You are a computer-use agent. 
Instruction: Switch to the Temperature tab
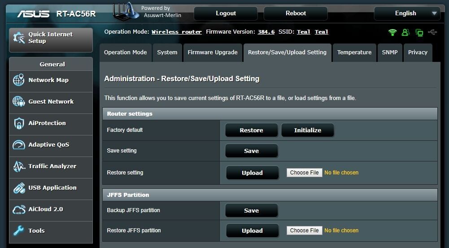(x=354, y=52)
